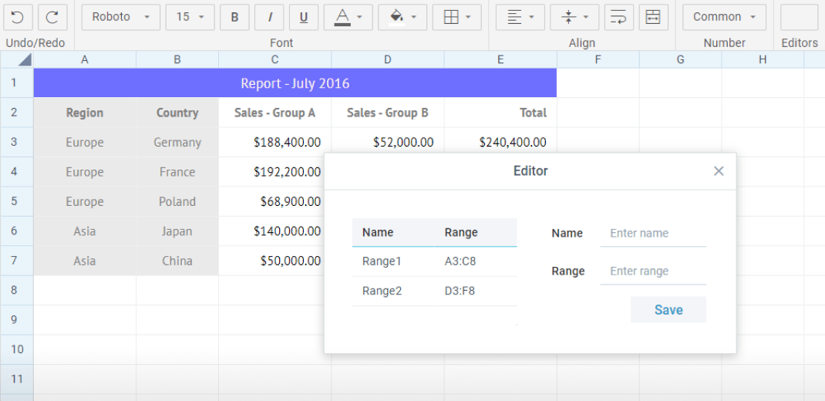Open the horizontal align dropdown
Image resolution: width=825 pixels, height=401 pixels.
tap(520, 18)
